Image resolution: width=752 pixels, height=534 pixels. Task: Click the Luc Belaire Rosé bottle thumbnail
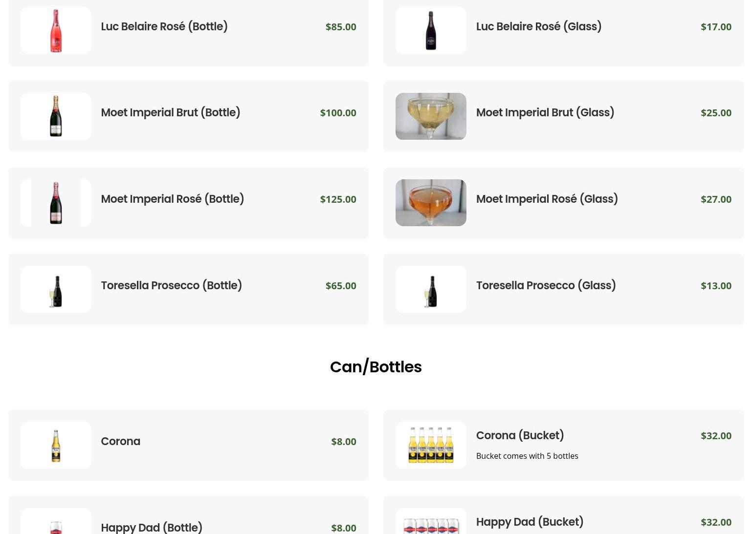tap(56, 30)
